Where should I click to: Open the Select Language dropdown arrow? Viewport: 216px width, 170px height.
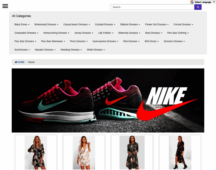point(214,2)
